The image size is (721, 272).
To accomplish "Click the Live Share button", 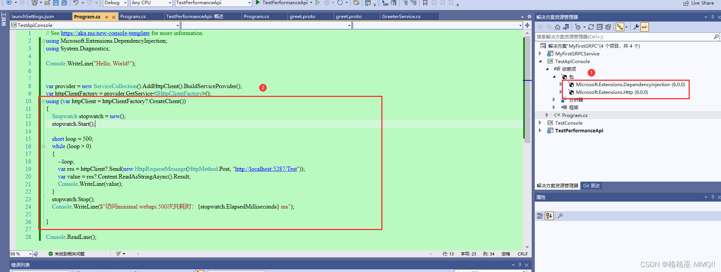I will tap(699, 3).
